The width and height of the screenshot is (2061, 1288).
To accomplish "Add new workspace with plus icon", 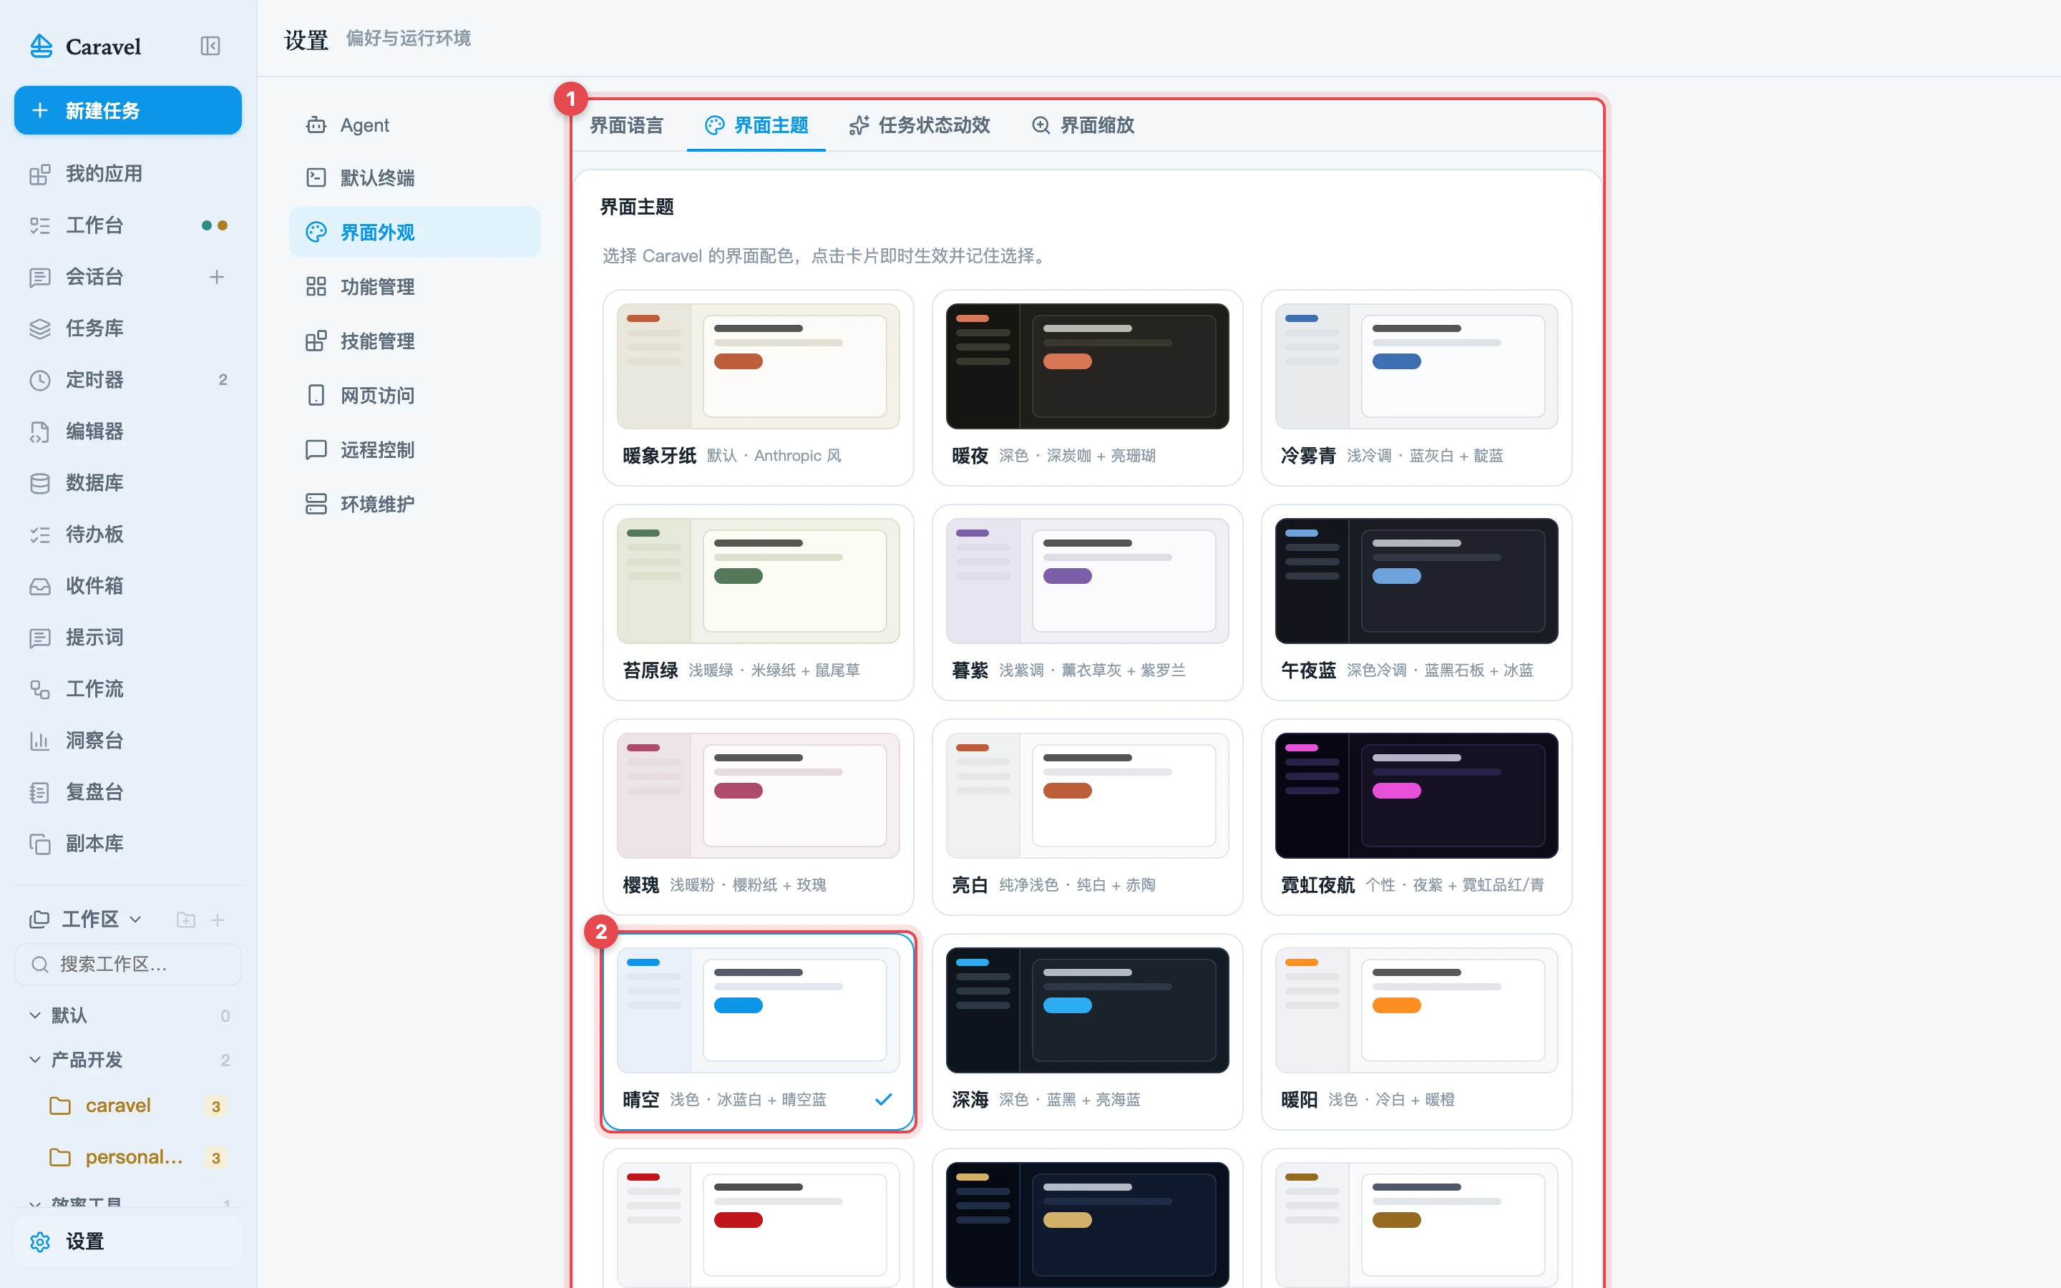I will point(217,920).
